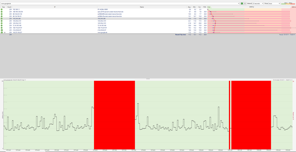
Task: Click the Round Trip (ms) summary label
Action: coord(181,35)
